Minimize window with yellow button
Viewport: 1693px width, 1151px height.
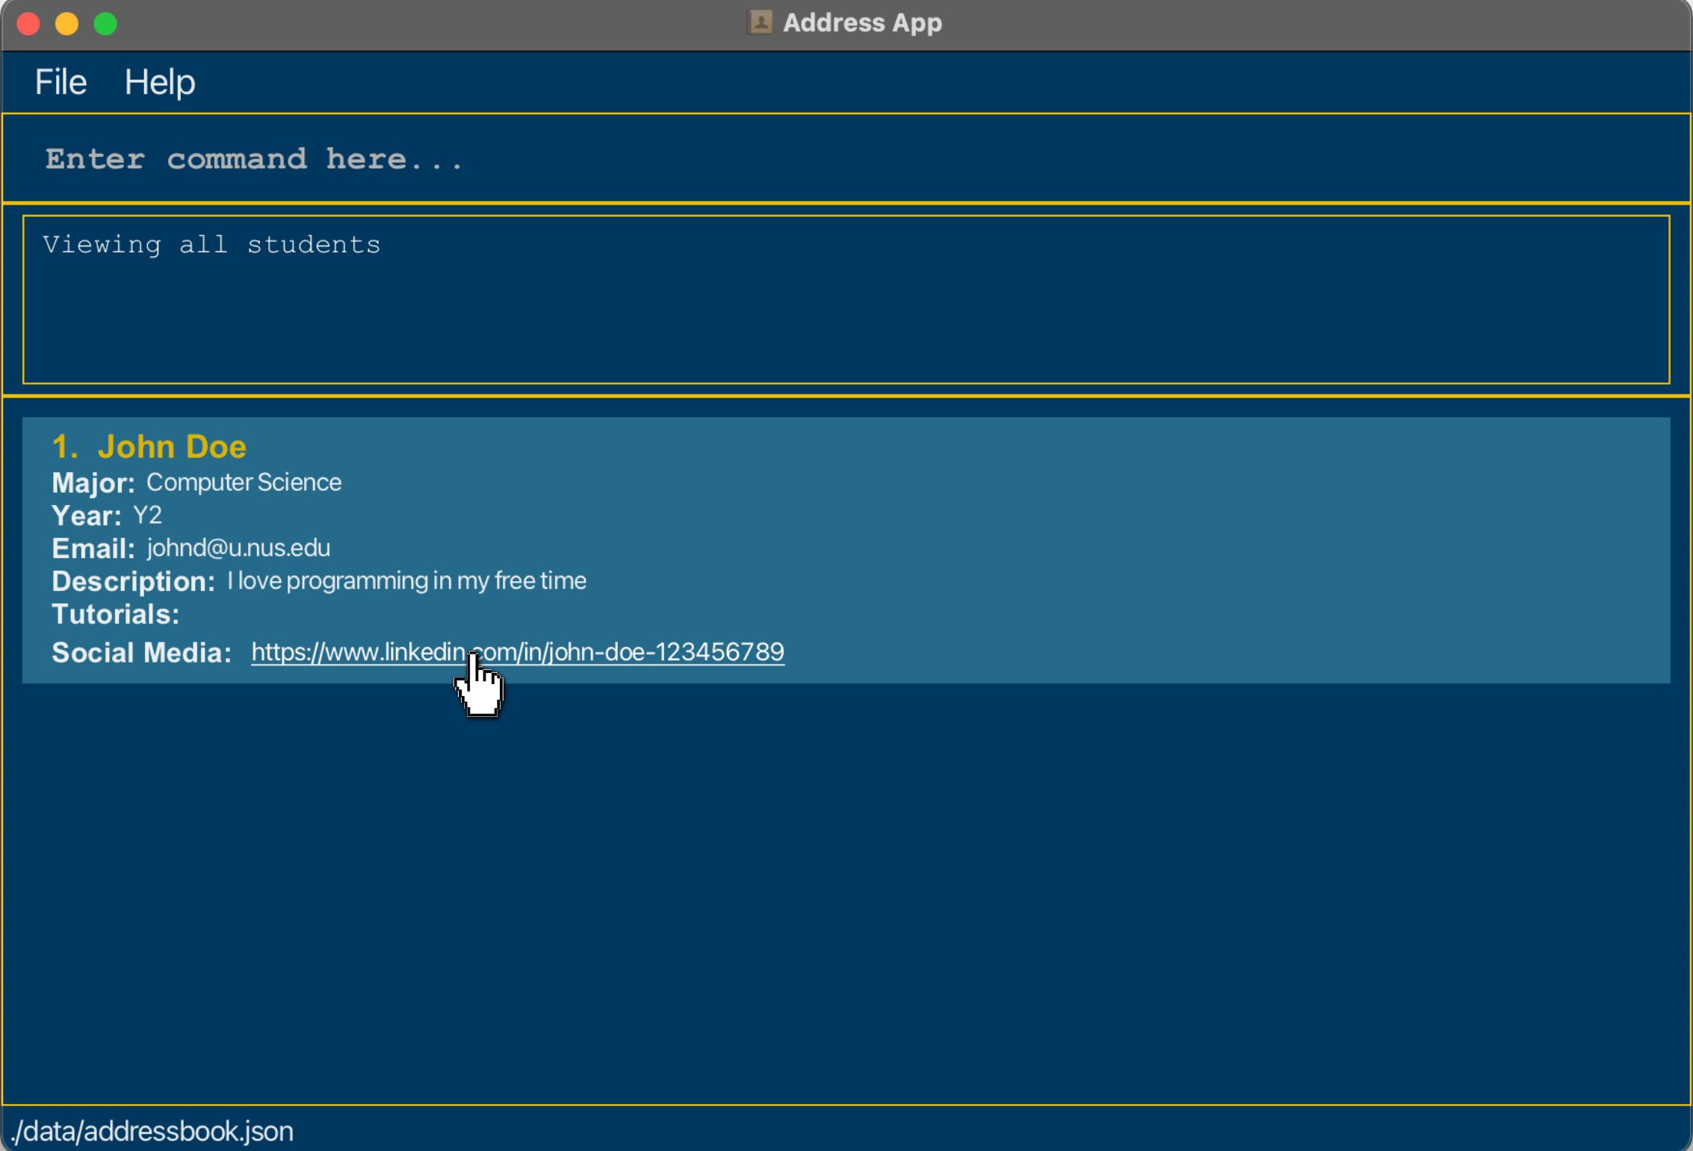[66, 24]
